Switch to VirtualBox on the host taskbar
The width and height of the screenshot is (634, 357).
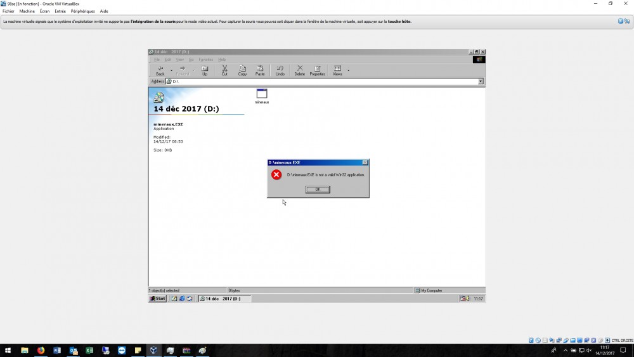coord(153,351)
